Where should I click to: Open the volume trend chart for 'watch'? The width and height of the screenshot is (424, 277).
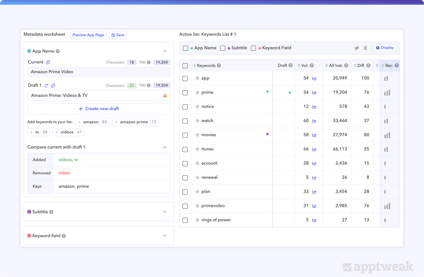point(314,121)
